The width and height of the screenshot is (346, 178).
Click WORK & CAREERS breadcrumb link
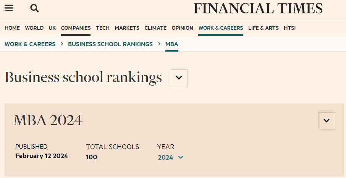30,44
